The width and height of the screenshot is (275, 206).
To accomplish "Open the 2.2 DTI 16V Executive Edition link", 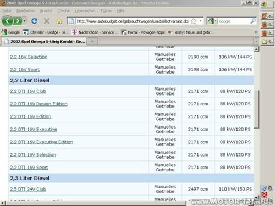I will [x=41, y=142].
